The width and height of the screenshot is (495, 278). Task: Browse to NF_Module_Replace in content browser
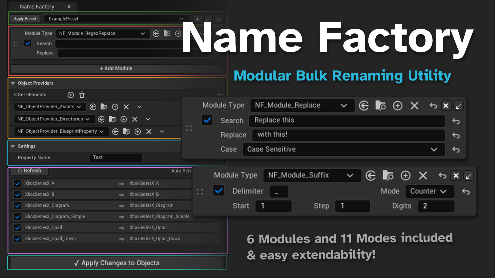click(381, 106)
